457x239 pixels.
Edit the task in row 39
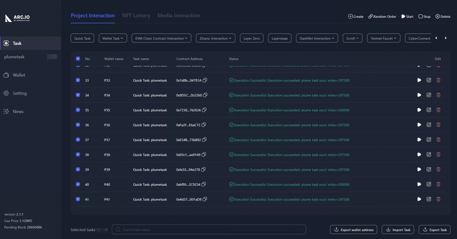point(429,169)
